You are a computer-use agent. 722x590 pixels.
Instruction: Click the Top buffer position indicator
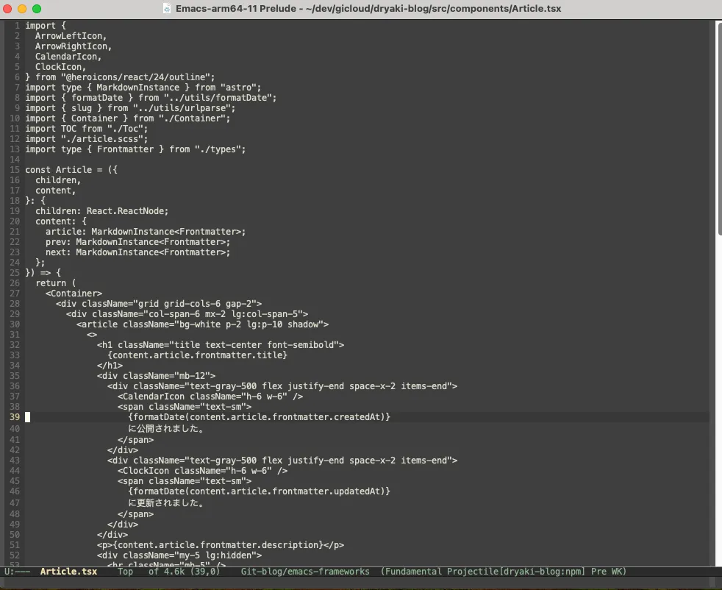click(126, 572)
